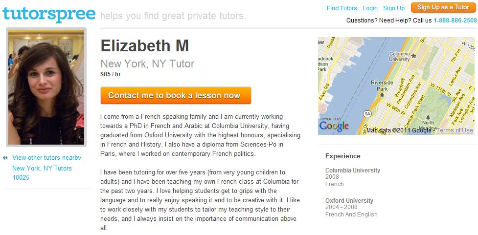The image size is (478, 235).
Task: Go to the Login page
Action: pyautogui.click(x=370, y=8)
